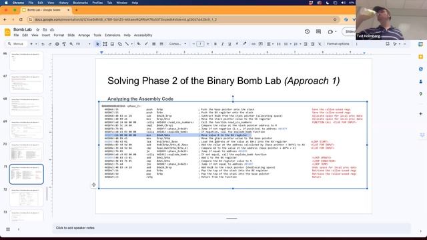Viewport: 427px width, 240px height.
Task: Click the grid view icon at bottom left
Action: coord(8,229)
